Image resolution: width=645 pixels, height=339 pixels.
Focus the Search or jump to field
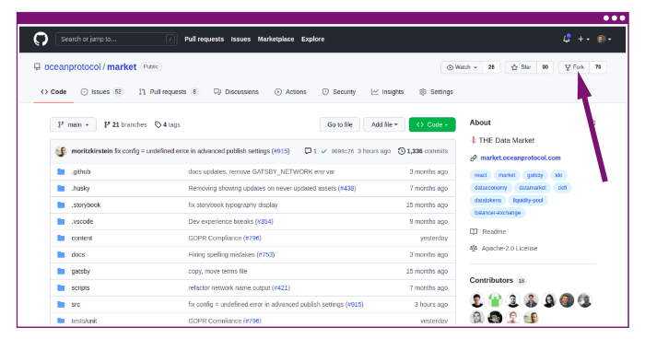pyautogui.click(x=116, y=39)
